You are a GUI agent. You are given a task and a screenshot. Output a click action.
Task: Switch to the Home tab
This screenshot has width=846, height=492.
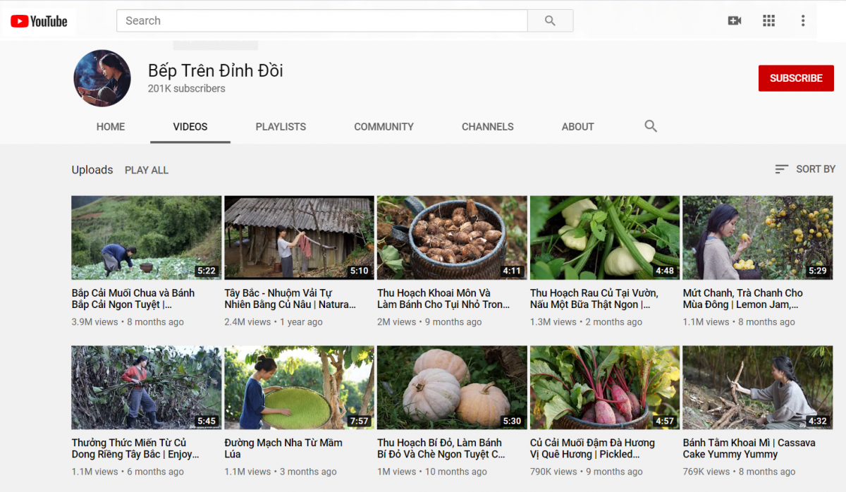pos(111,127)
